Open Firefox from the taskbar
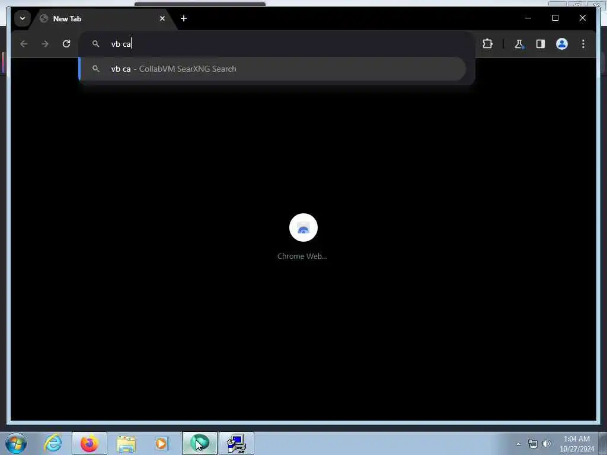607x455 pixels. 90,443
